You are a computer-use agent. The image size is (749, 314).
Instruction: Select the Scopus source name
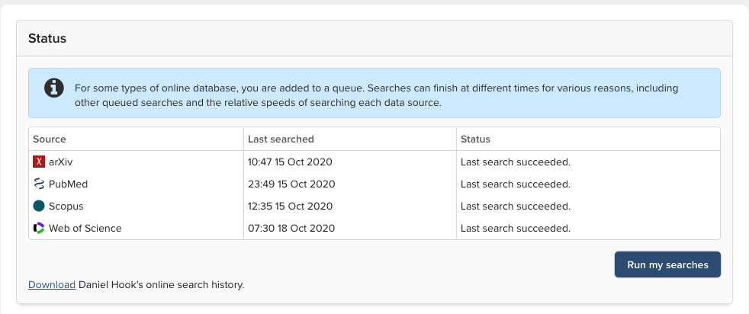coord(66,207)
